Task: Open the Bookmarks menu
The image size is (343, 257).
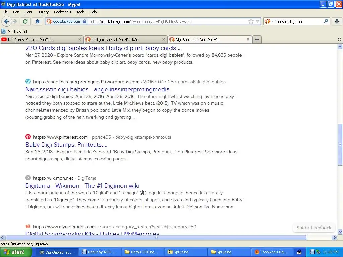Action: pos(62,12)
